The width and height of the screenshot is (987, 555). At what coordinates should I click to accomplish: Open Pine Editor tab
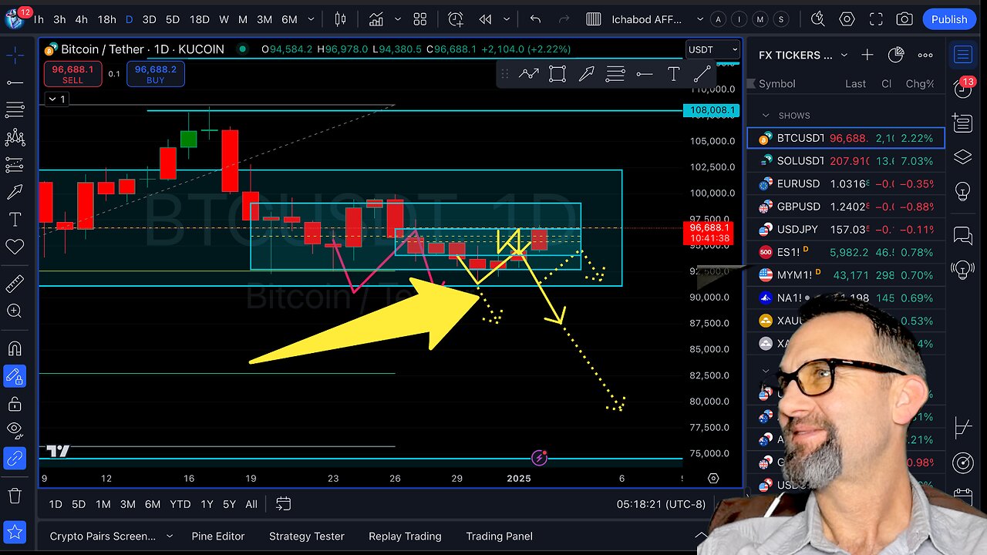point(218,536)
